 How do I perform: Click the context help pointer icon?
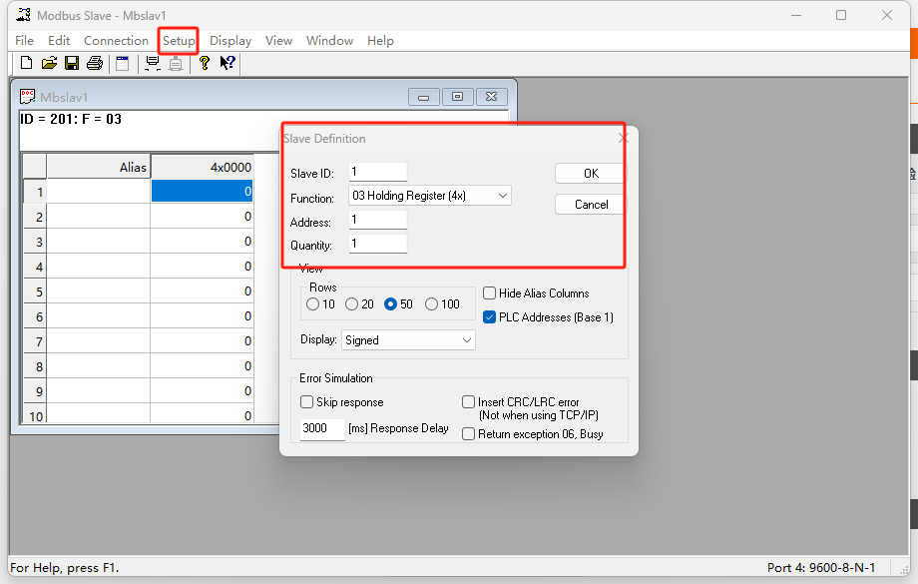(x=228, y=63)
